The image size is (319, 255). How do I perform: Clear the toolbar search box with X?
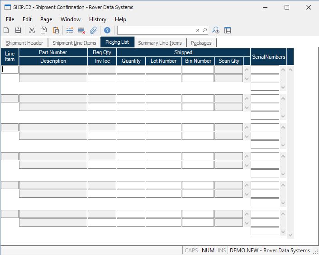(x=198, y=30)
